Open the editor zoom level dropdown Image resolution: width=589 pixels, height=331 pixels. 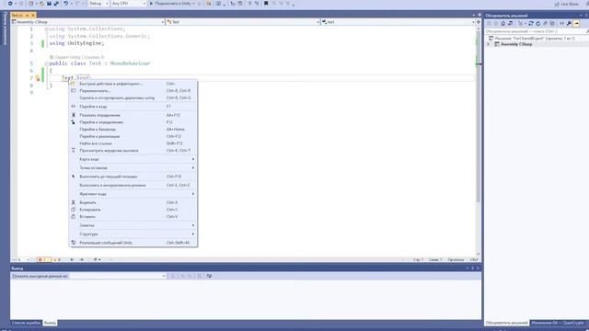20,259
